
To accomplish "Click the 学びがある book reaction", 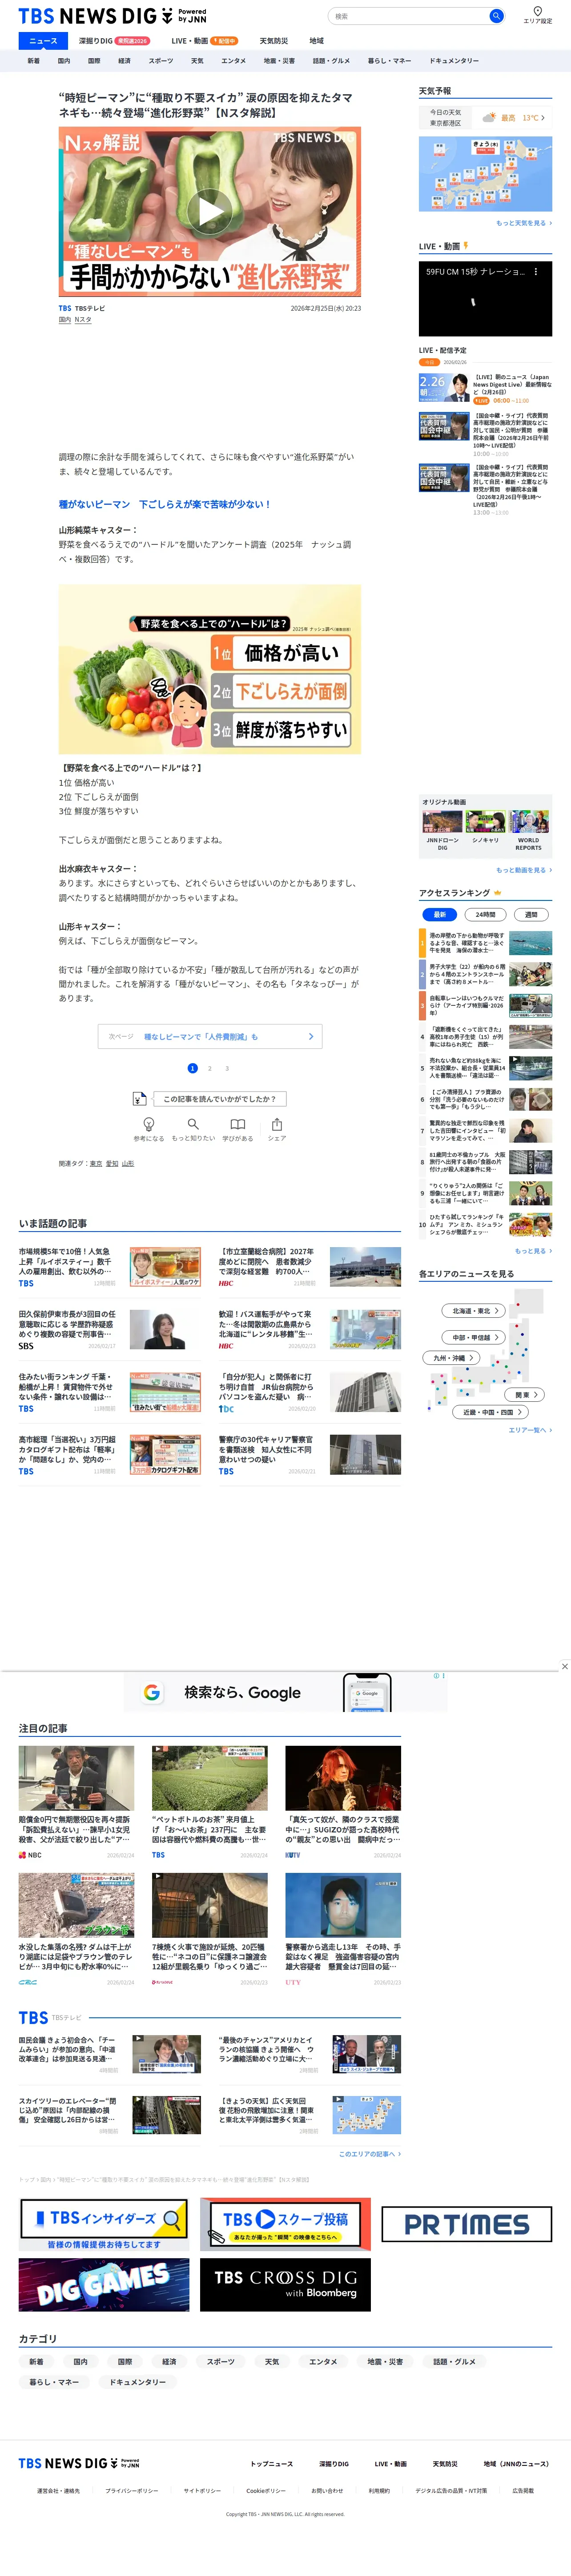I will click(237, 1129).
